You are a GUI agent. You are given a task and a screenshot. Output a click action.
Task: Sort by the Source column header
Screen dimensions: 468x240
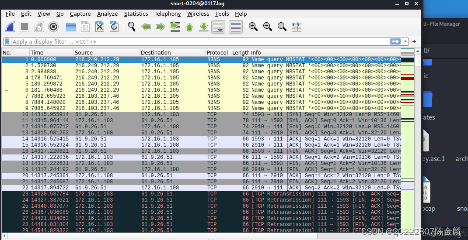point(107,52)
